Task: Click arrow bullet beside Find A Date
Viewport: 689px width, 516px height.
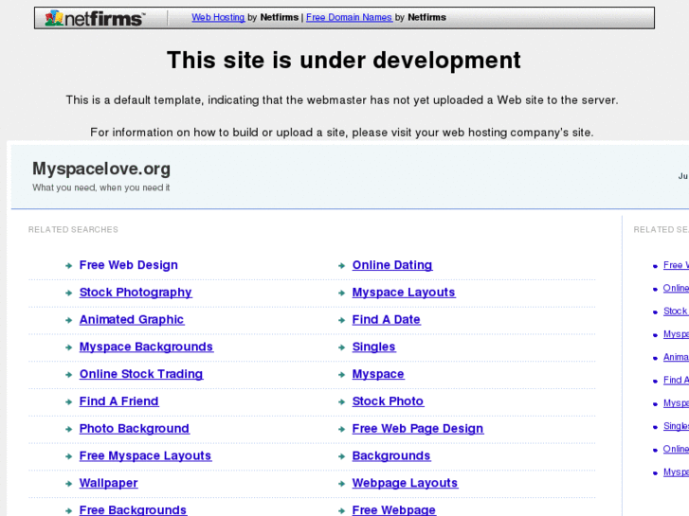Action: 341,320
